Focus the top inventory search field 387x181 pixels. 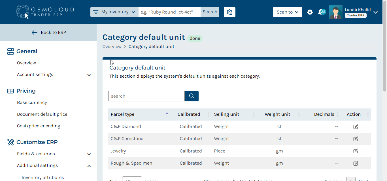pyautogui.click(x=169, y=12)
